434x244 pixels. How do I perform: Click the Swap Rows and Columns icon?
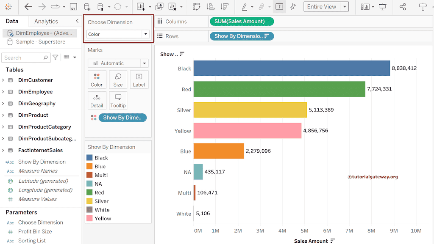[196, 7]
